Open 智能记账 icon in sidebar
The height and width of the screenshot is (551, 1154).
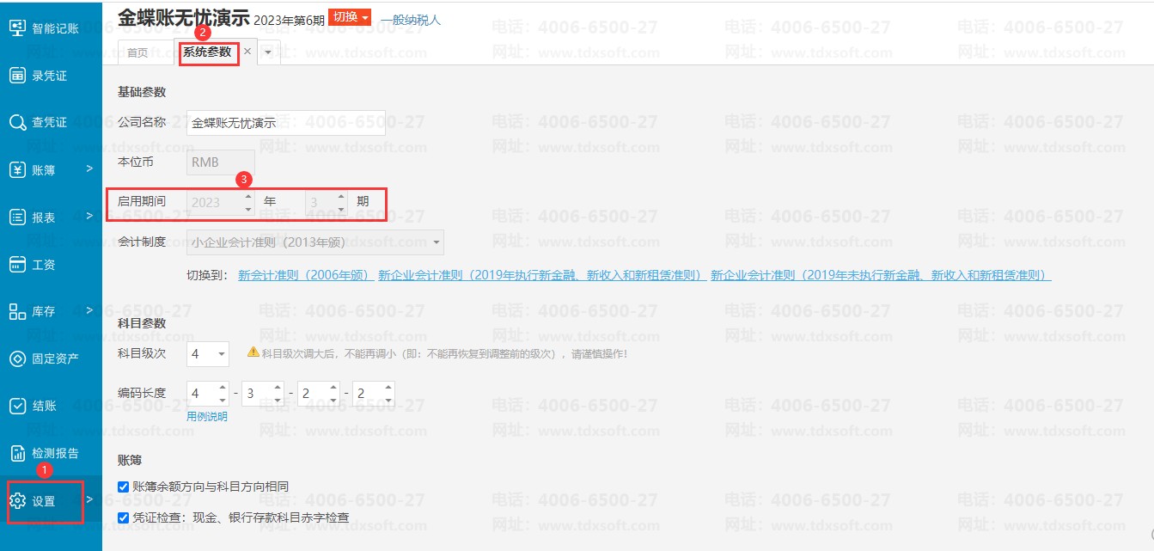click(x=17, y=28)
